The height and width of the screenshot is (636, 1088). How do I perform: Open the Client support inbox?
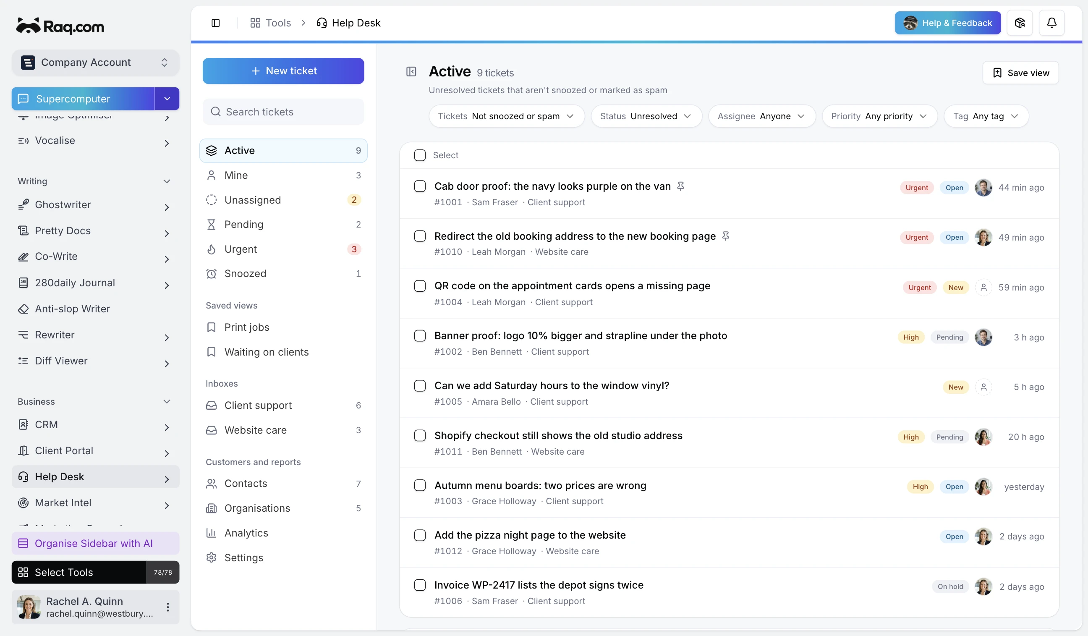pyautogui.click(x=283, y=405)
